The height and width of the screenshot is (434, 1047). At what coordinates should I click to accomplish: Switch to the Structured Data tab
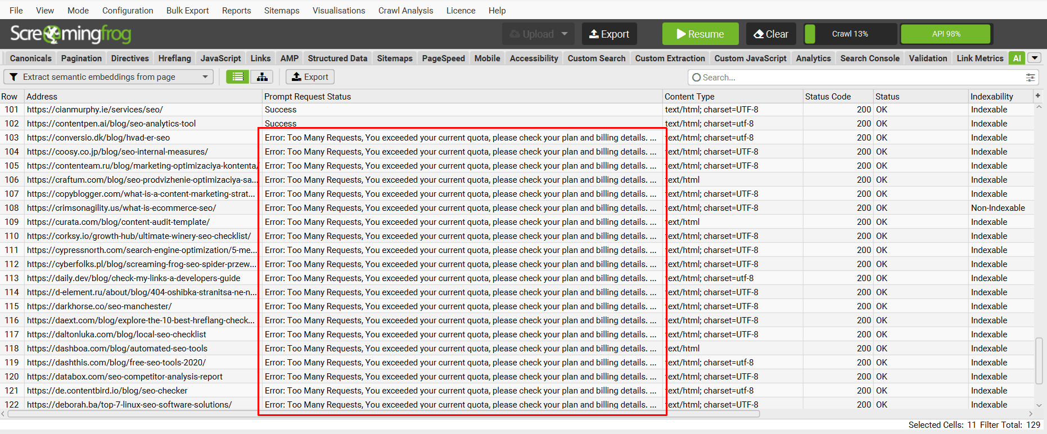pos(337,58)
